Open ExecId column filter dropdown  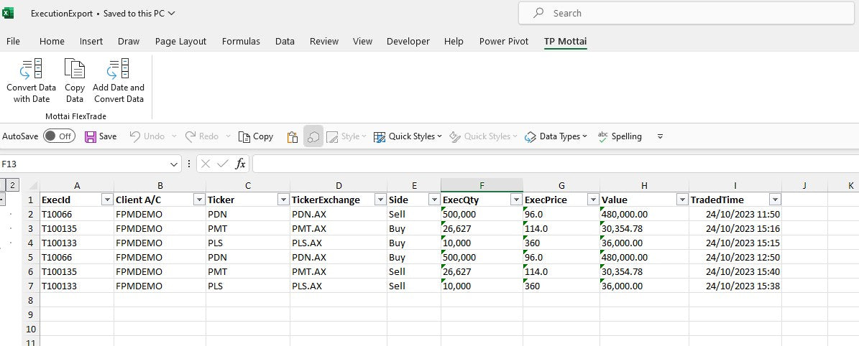(107, 200)
